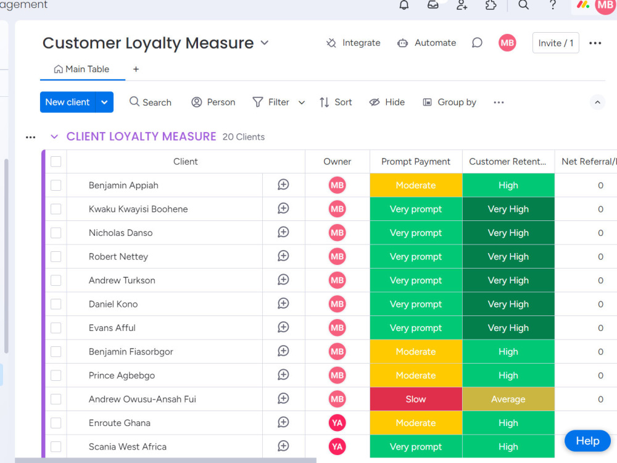Click the MB board member avatar beside Invite

click(507, 43)
